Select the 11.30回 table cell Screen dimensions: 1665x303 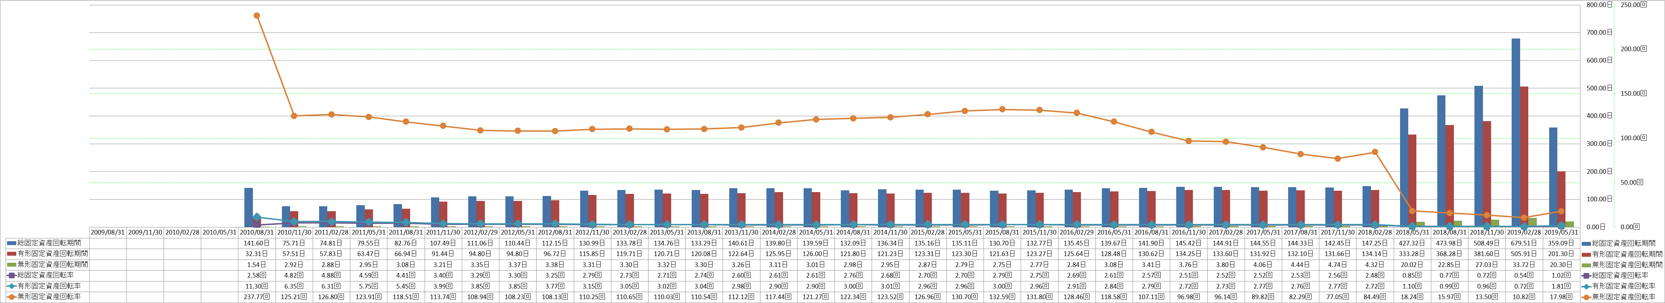tap(256, 286)
